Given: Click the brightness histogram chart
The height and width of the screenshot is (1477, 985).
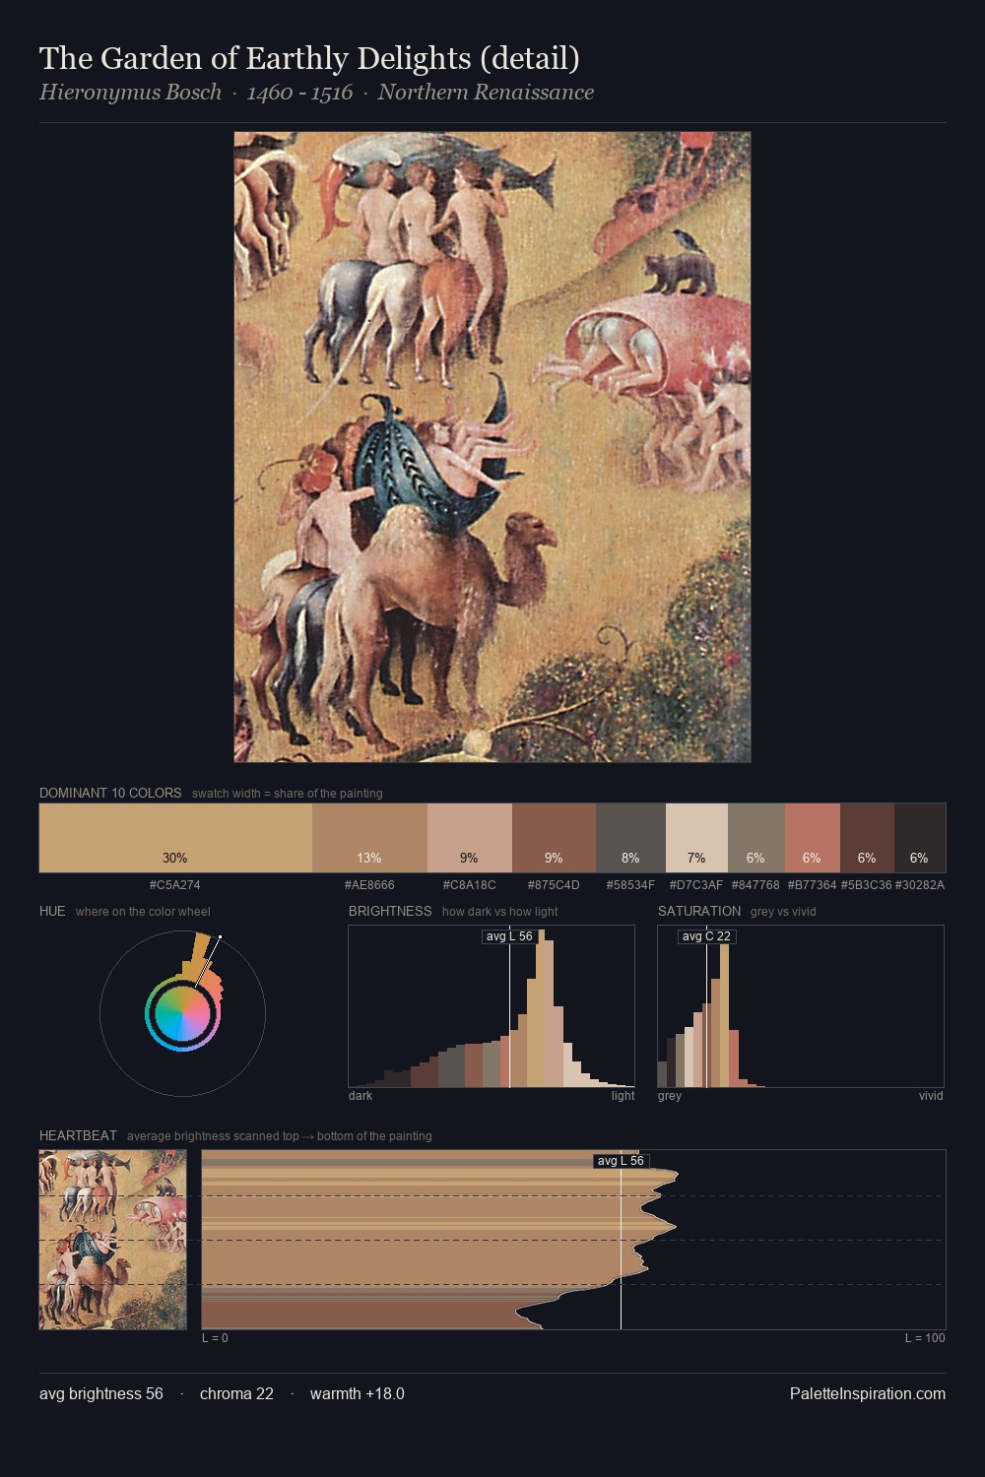Looking at the screenshot, I should (x=492, y=1006).
